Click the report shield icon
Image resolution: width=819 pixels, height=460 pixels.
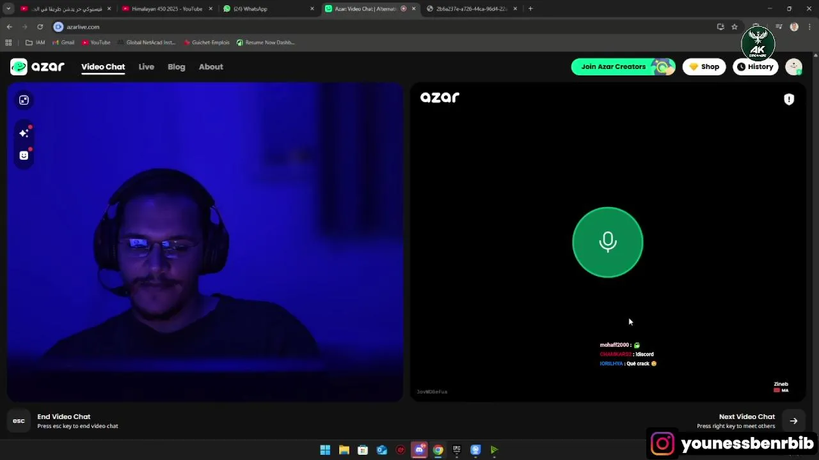(789, 99)
